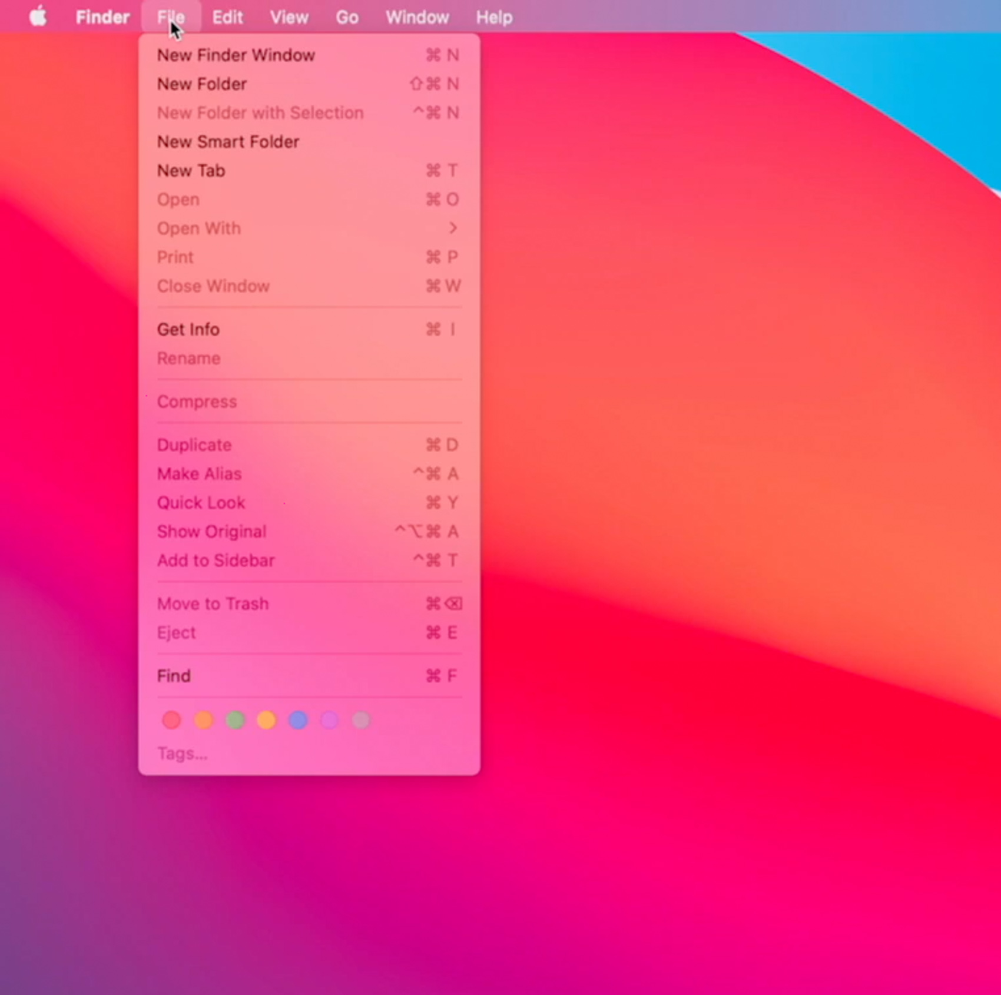Open the Window menu
The image size is (1001, 995).
pos(417,17)
